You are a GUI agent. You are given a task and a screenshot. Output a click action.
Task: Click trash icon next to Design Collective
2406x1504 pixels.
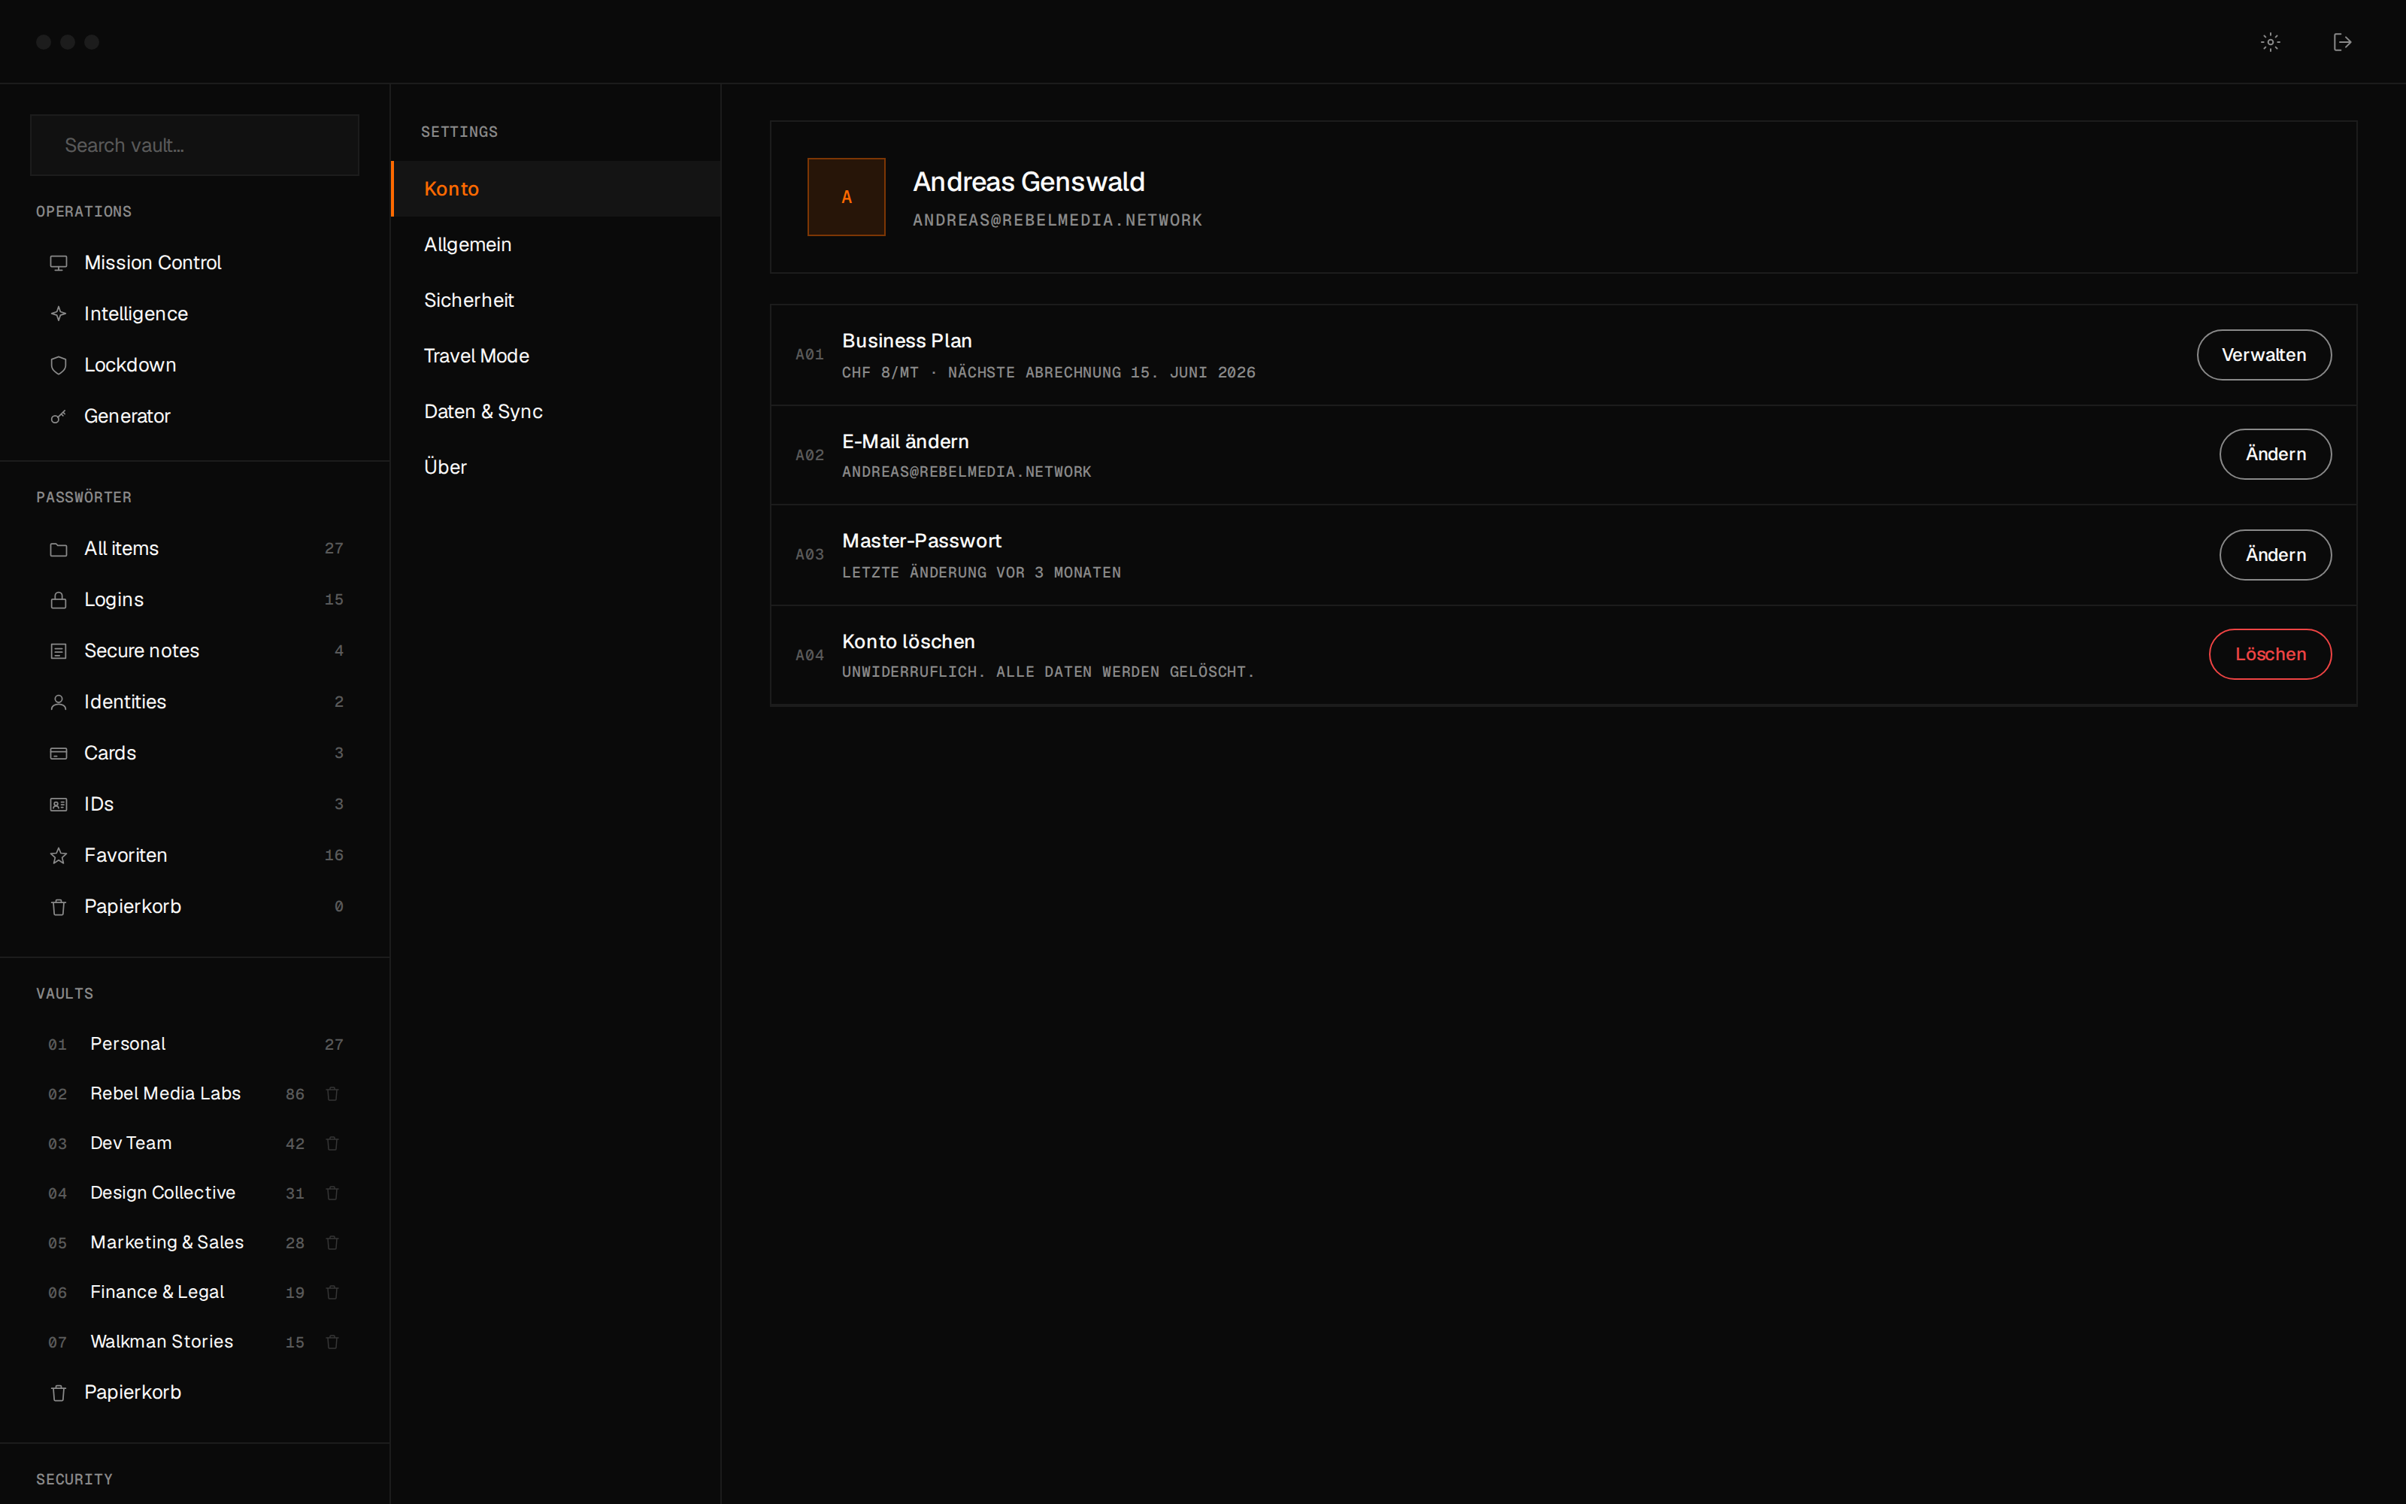tap(332, 1193)
